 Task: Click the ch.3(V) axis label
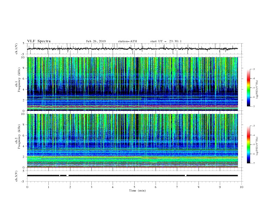(16, 176)
